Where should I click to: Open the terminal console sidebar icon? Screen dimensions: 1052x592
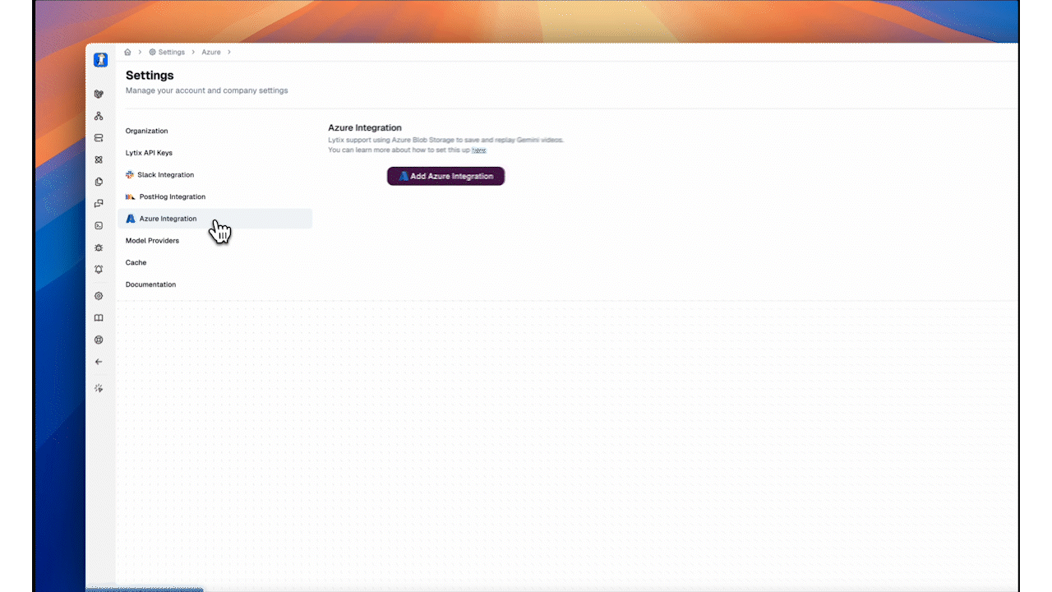pos(99,225)
